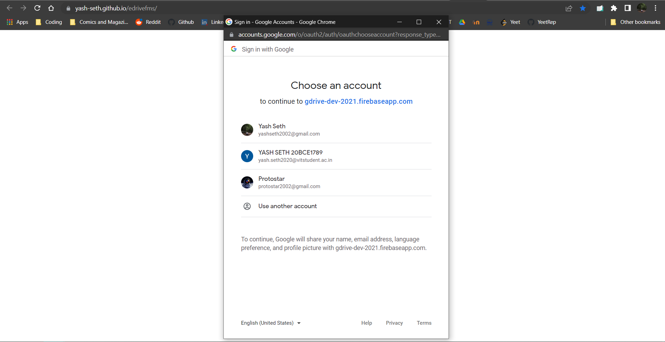Click extension icon left of puzzle icon

pos(600,8)
